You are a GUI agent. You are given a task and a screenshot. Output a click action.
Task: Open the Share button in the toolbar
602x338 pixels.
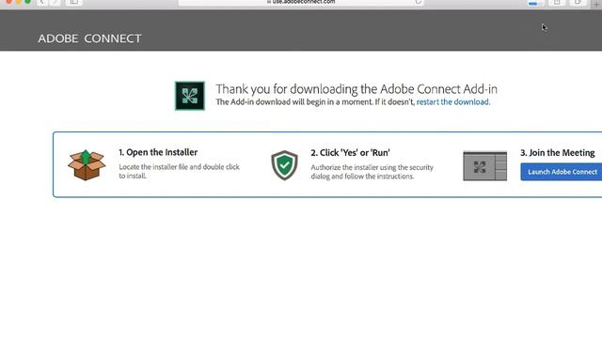coord(557,2)
